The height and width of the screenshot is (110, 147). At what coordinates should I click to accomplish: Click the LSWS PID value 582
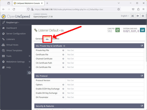[x=110, y=31]
